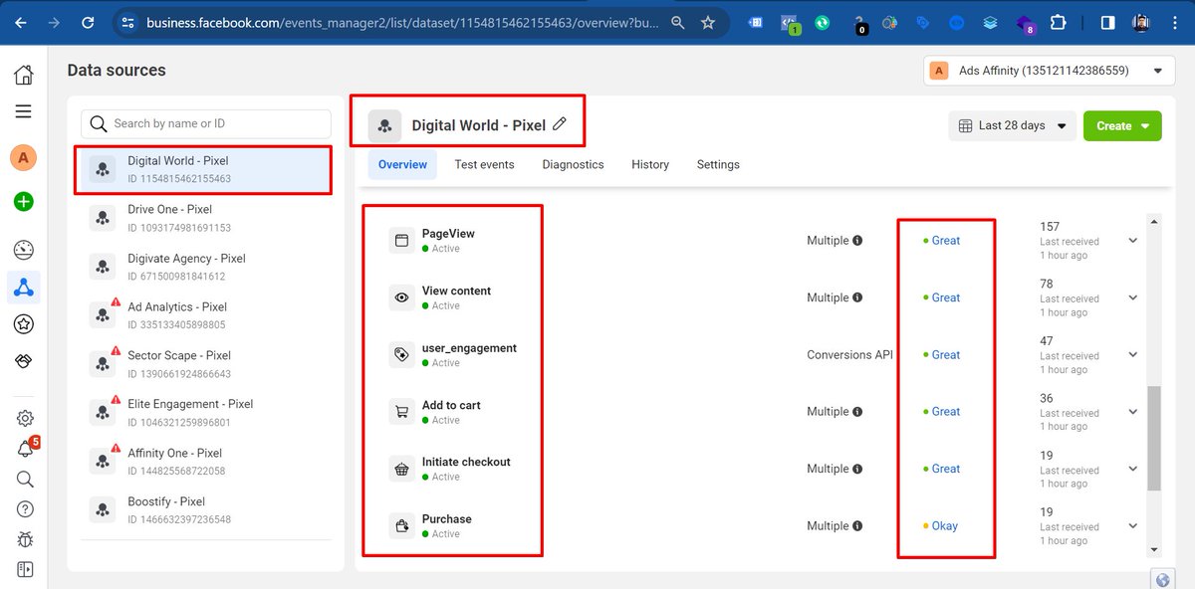The image size is (1195, 589).
Task: Open the Business Suite home icon
Action: 24,74
